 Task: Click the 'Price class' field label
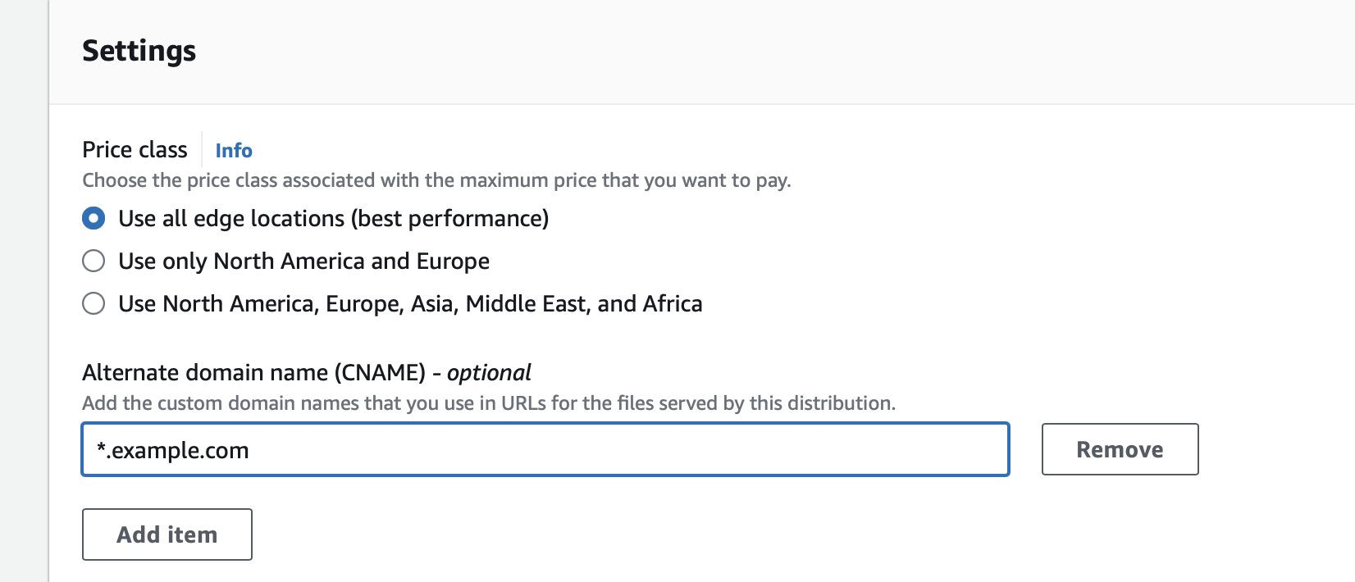[x=135, y=150]
